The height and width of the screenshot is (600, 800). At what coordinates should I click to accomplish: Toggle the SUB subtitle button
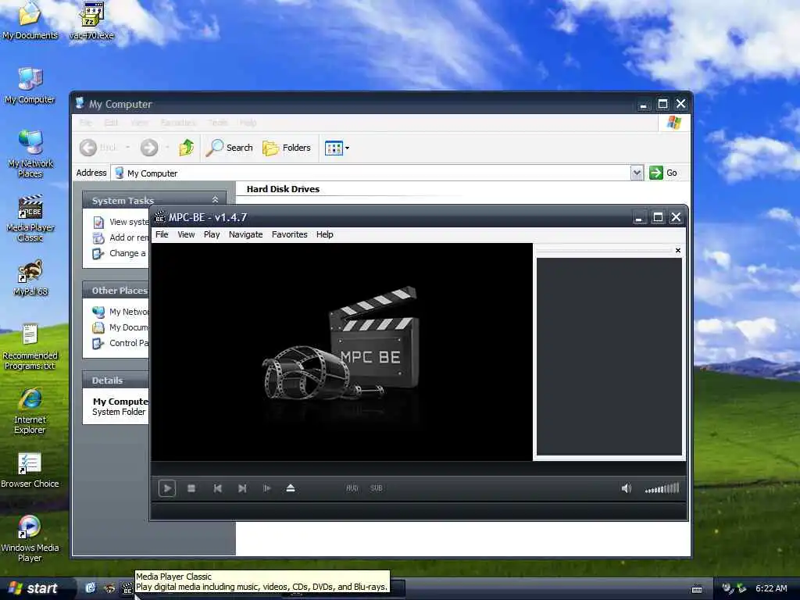click(377, 488)
